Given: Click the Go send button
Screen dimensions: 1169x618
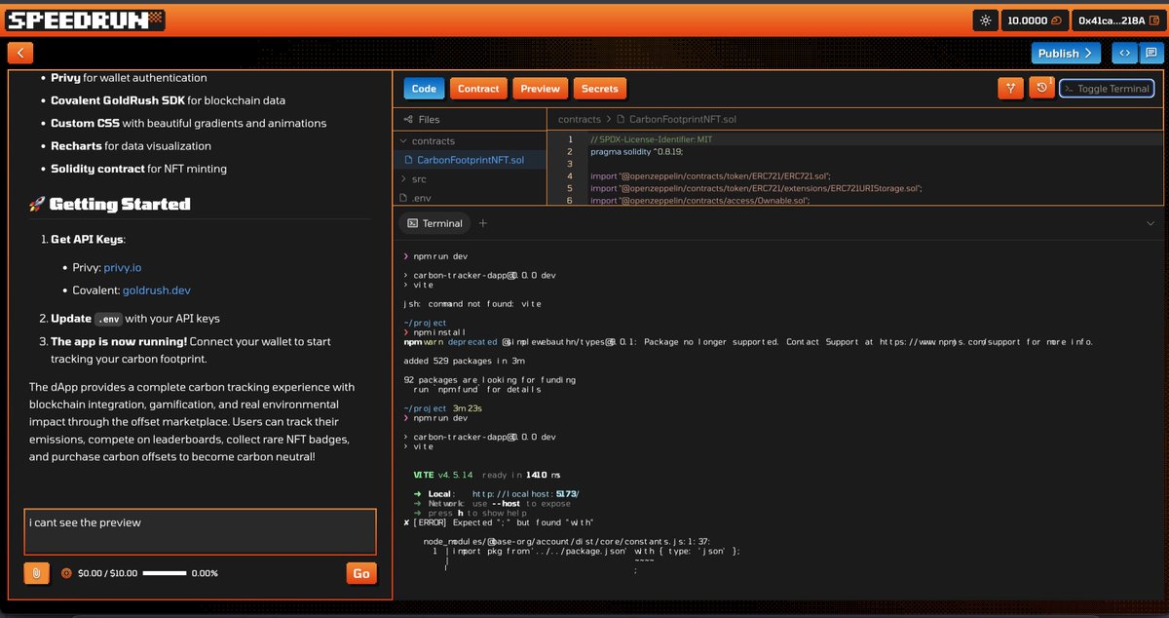Looking at the screenshot, I should [x=360, y=573].
